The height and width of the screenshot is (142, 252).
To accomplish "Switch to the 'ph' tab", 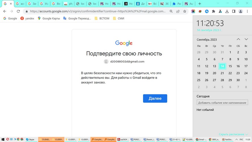I will click(68, 4).
